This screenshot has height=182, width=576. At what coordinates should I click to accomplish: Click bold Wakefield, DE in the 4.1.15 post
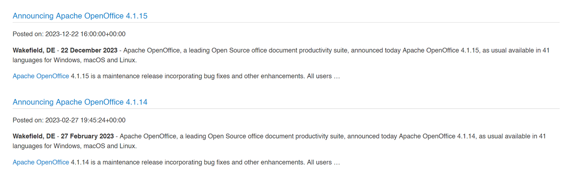tap(34, 50)
